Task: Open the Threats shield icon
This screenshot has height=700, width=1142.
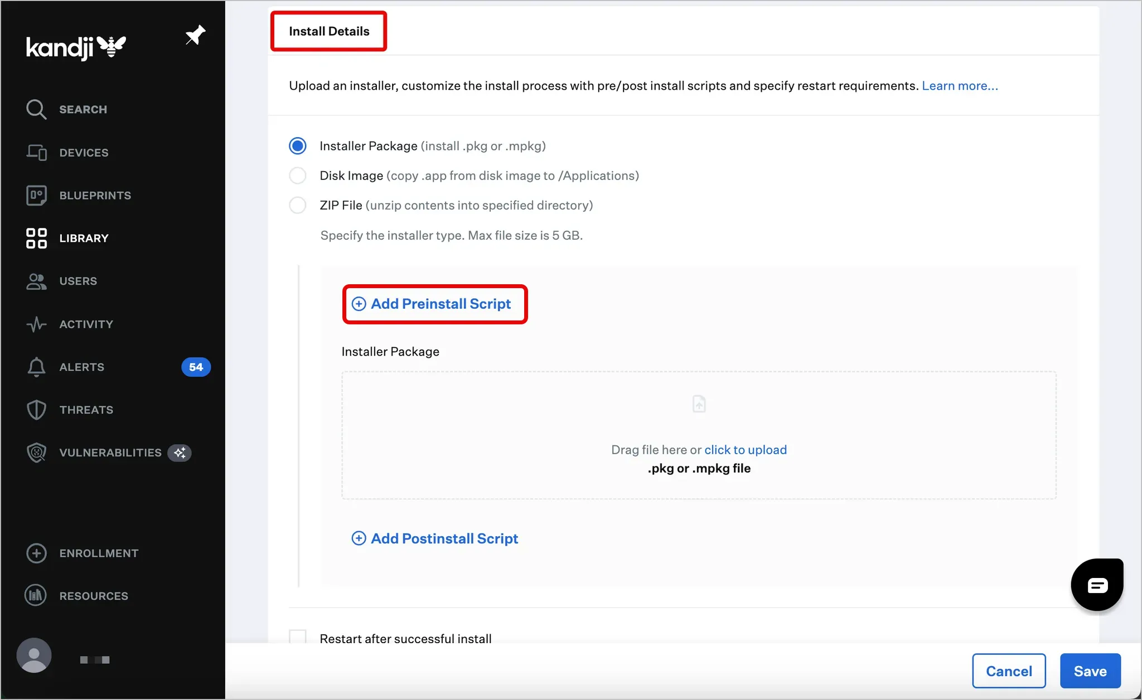Action: [x=36, y=410]
